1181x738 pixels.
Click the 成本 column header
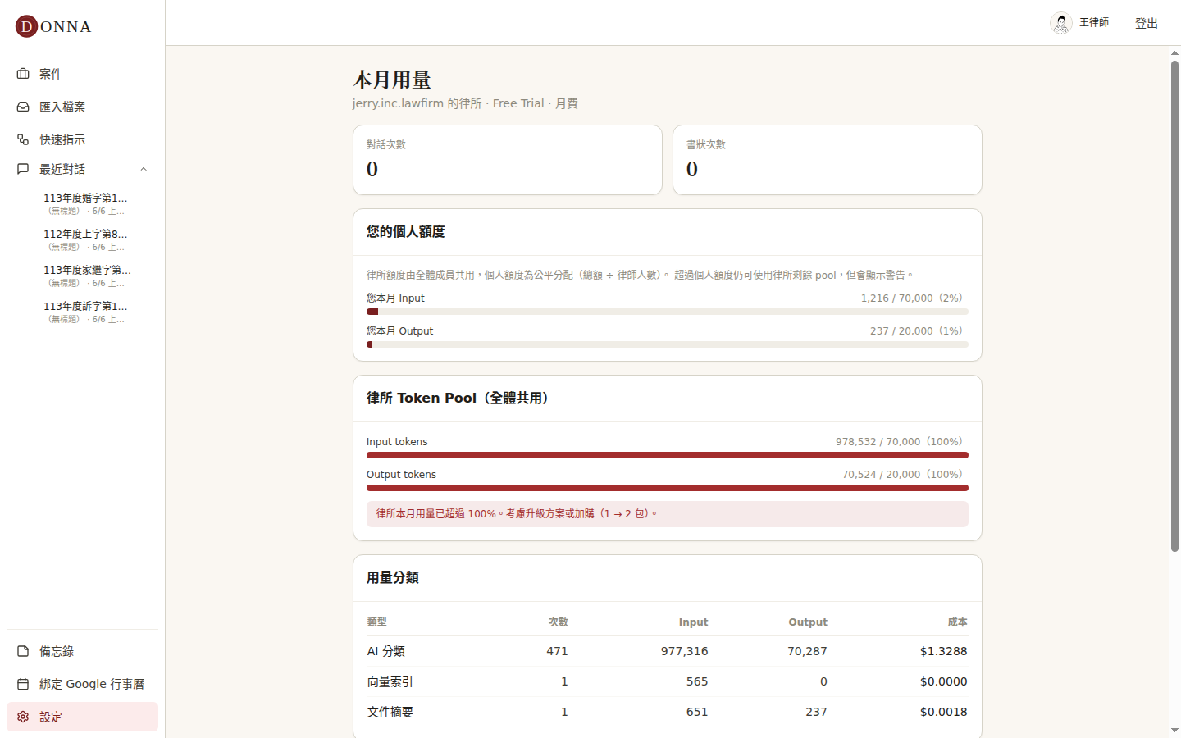958,622
